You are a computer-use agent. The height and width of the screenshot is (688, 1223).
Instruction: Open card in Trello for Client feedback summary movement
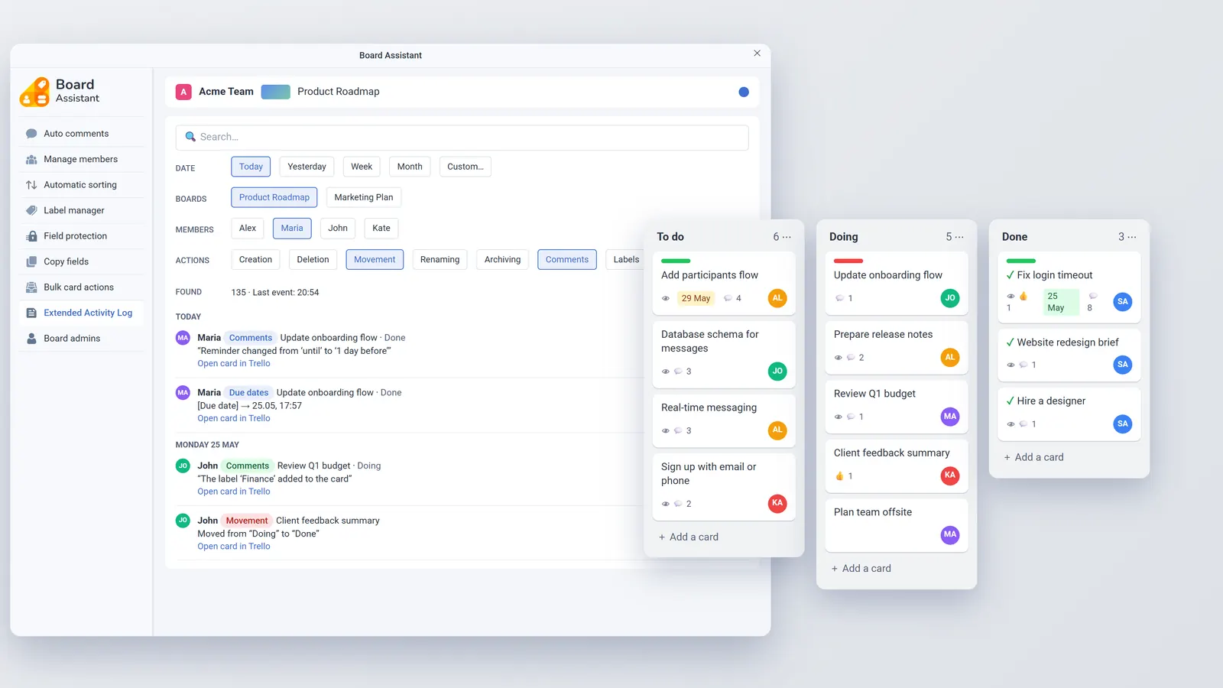[234, 547]
